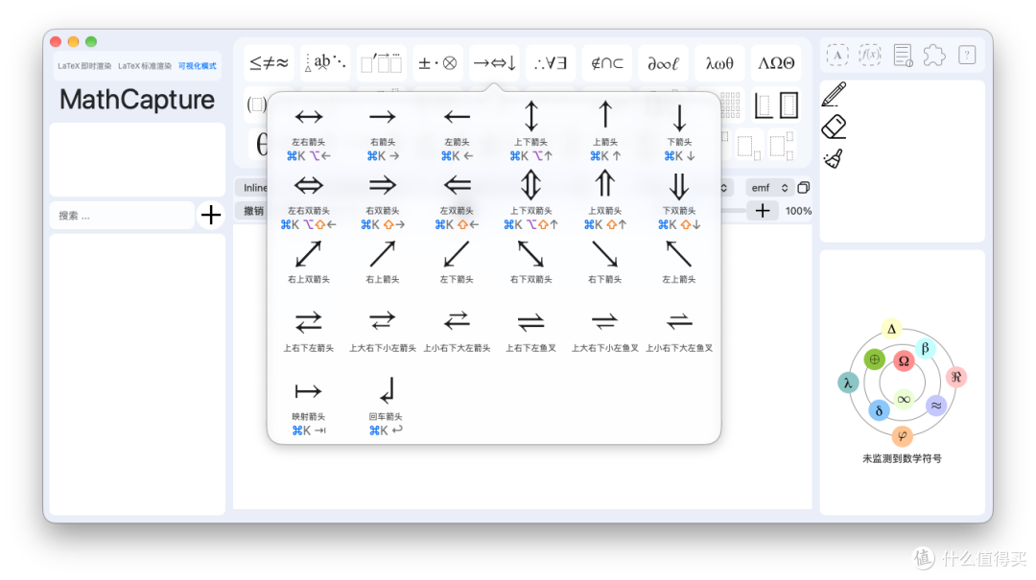Insert the up-down arrow 上下箭头 symbol

pos(531,116)
